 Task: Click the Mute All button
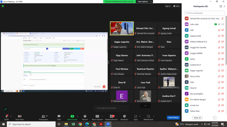197,118
